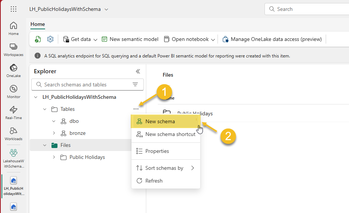Screen dimensions: 349x213
Task: Expand the Open notebook dropdown
Action: 213,39
